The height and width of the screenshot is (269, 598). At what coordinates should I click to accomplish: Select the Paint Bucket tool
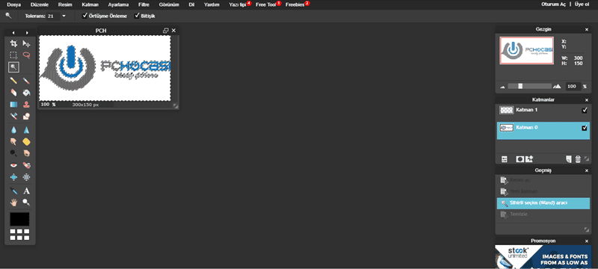pos(26,93)
